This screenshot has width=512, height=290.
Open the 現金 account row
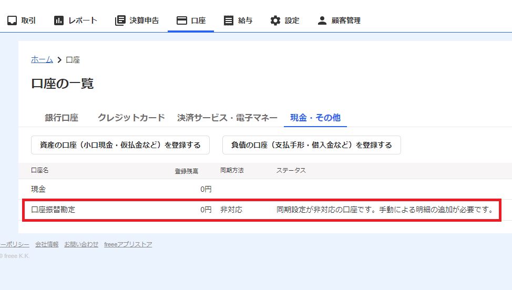tap(265, 189)
